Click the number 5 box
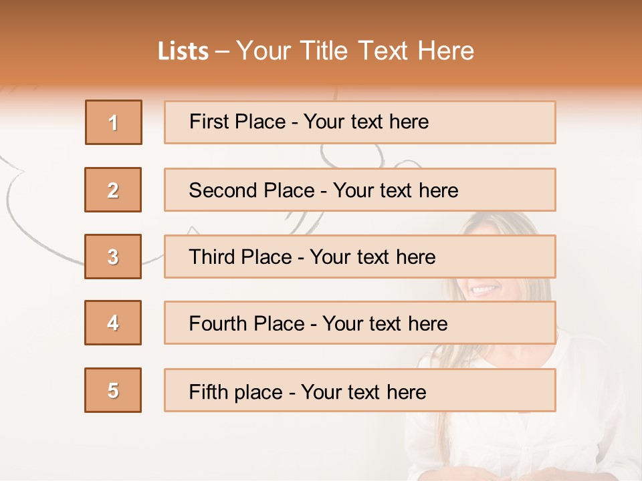 coord(113,390)
